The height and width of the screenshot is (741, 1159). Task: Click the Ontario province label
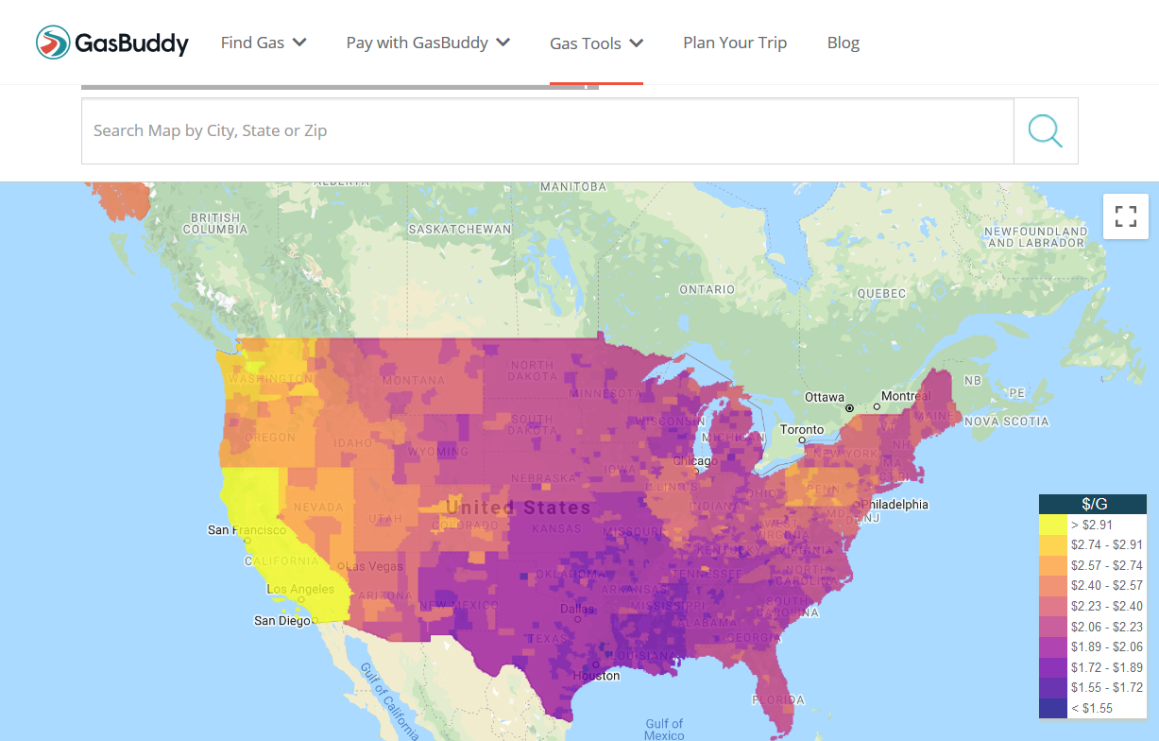707,289
